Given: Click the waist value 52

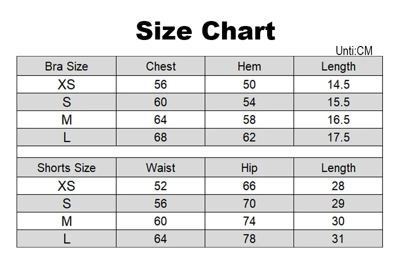Looking at the screenshot, I should [x=160, y=185].
